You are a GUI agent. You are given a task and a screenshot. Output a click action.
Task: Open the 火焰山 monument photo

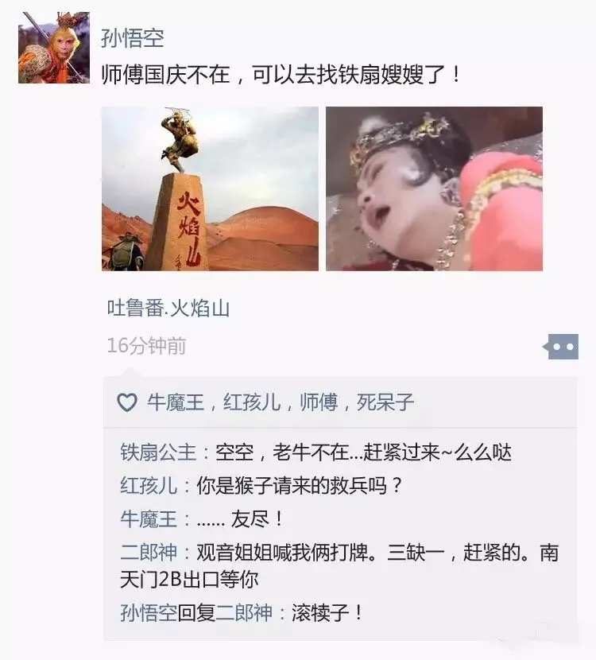tap(210, 188)
